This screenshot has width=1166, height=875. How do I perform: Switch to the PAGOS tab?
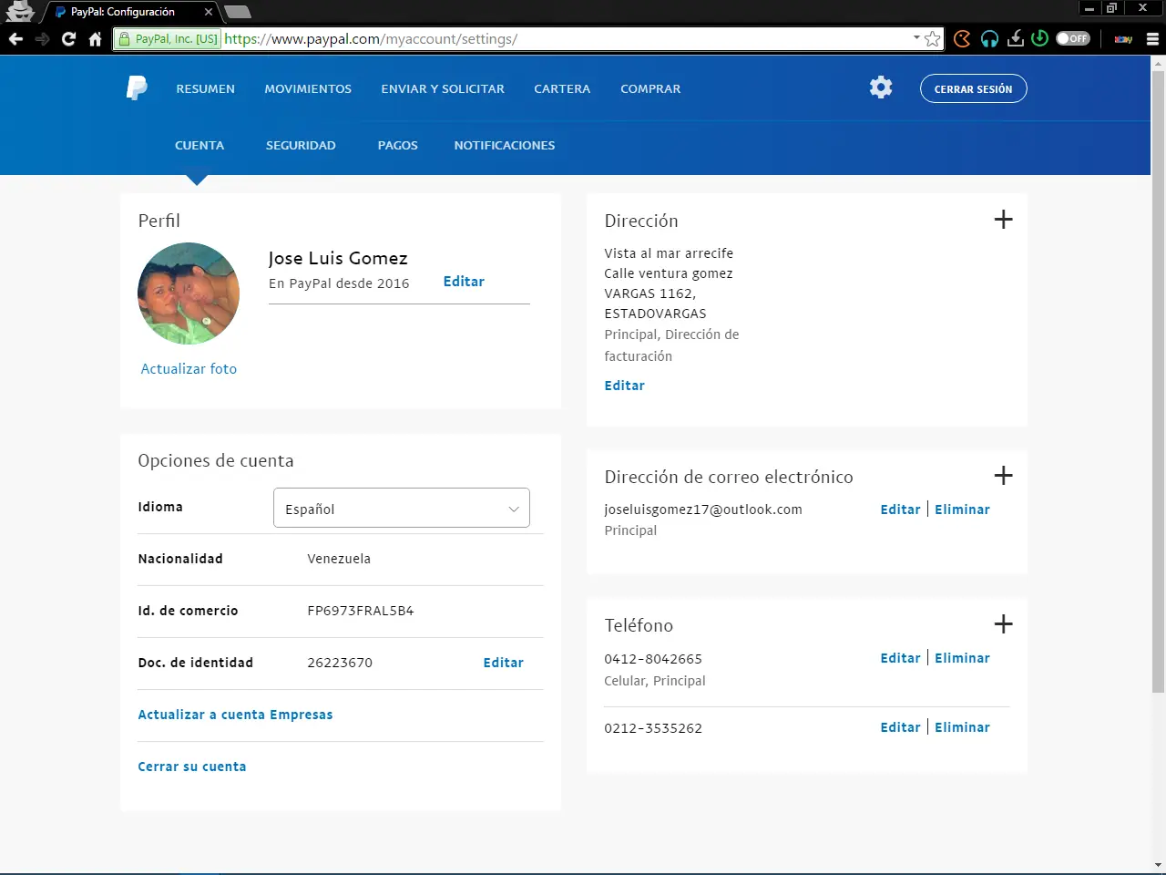coord(398,146)
